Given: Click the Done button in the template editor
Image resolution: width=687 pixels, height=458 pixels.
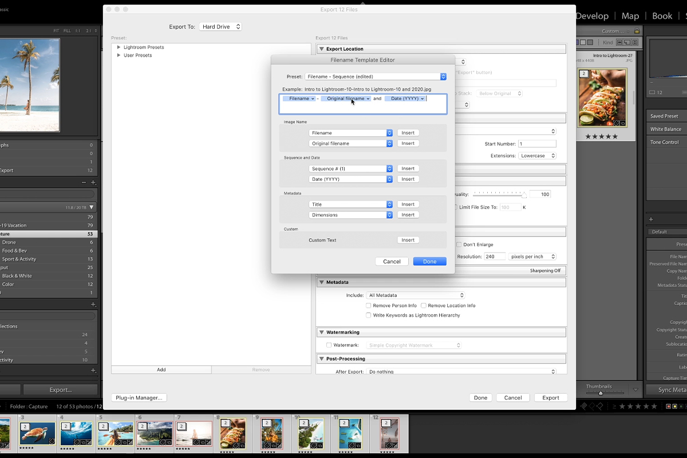Looking at the screenshot, I should coord(429,261).
